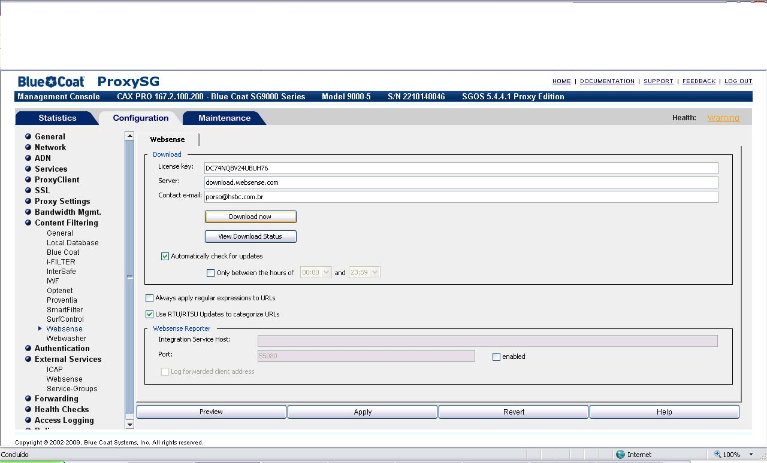Click the Download now button
The image size is (767, 463).
pos(250,217)
